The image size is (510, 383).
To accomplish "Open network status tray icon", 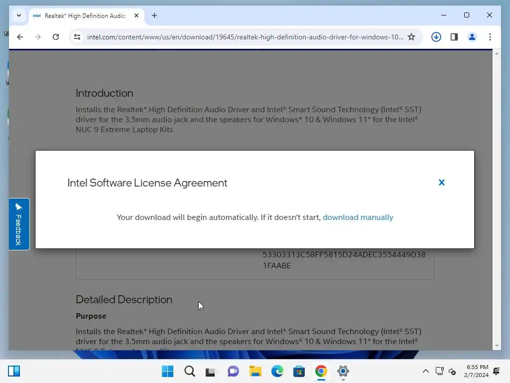I will pos(439,371).
